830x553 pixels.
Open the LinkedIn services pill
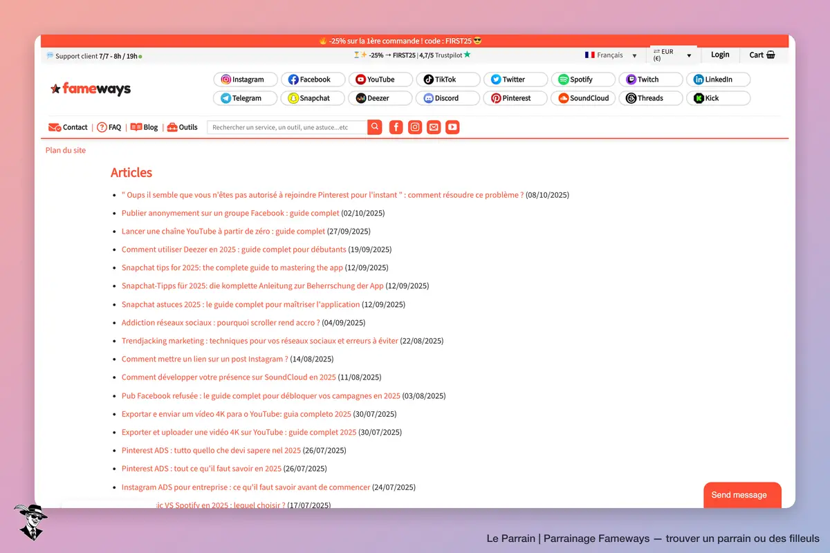coord(718,79)
